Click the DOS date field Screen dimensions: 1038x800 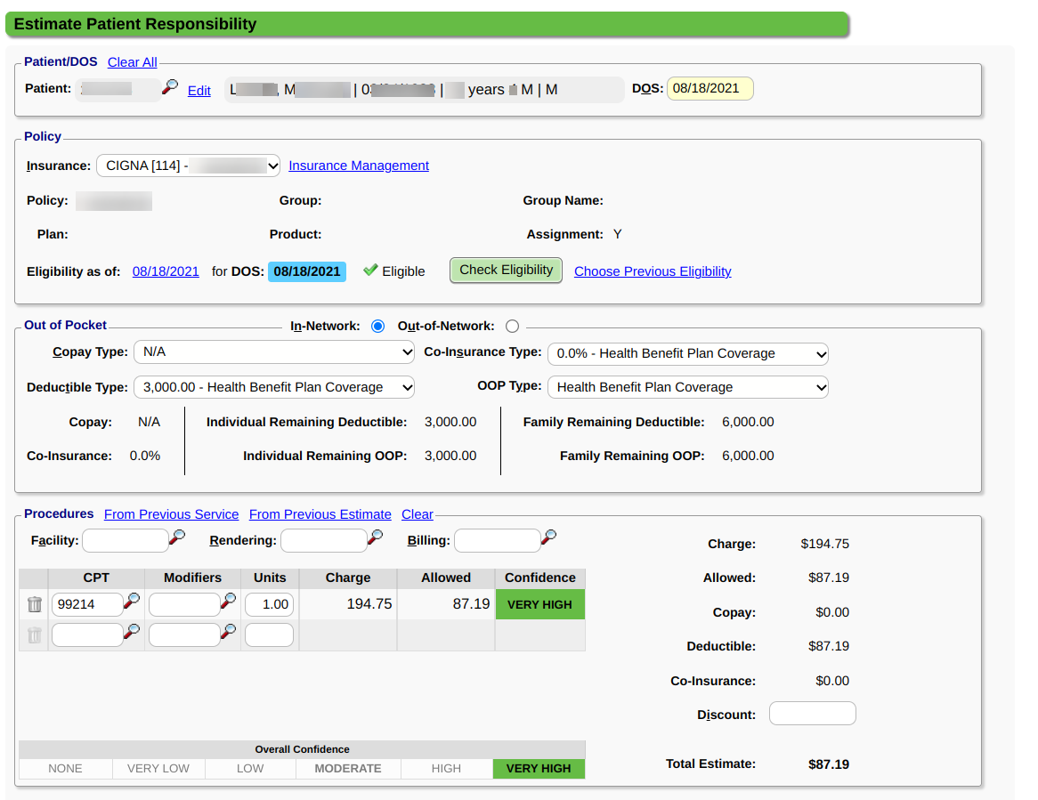coord(710,88)
